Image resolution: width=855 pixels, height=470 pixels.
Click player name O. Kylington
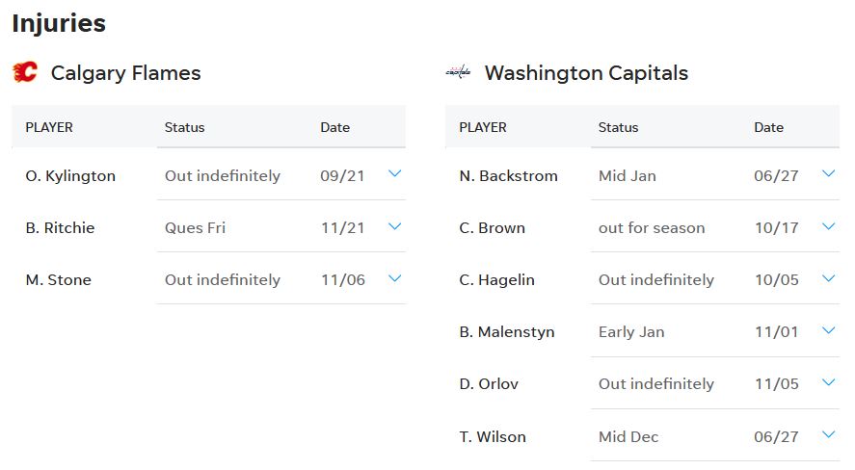click(x=70, y=176)
